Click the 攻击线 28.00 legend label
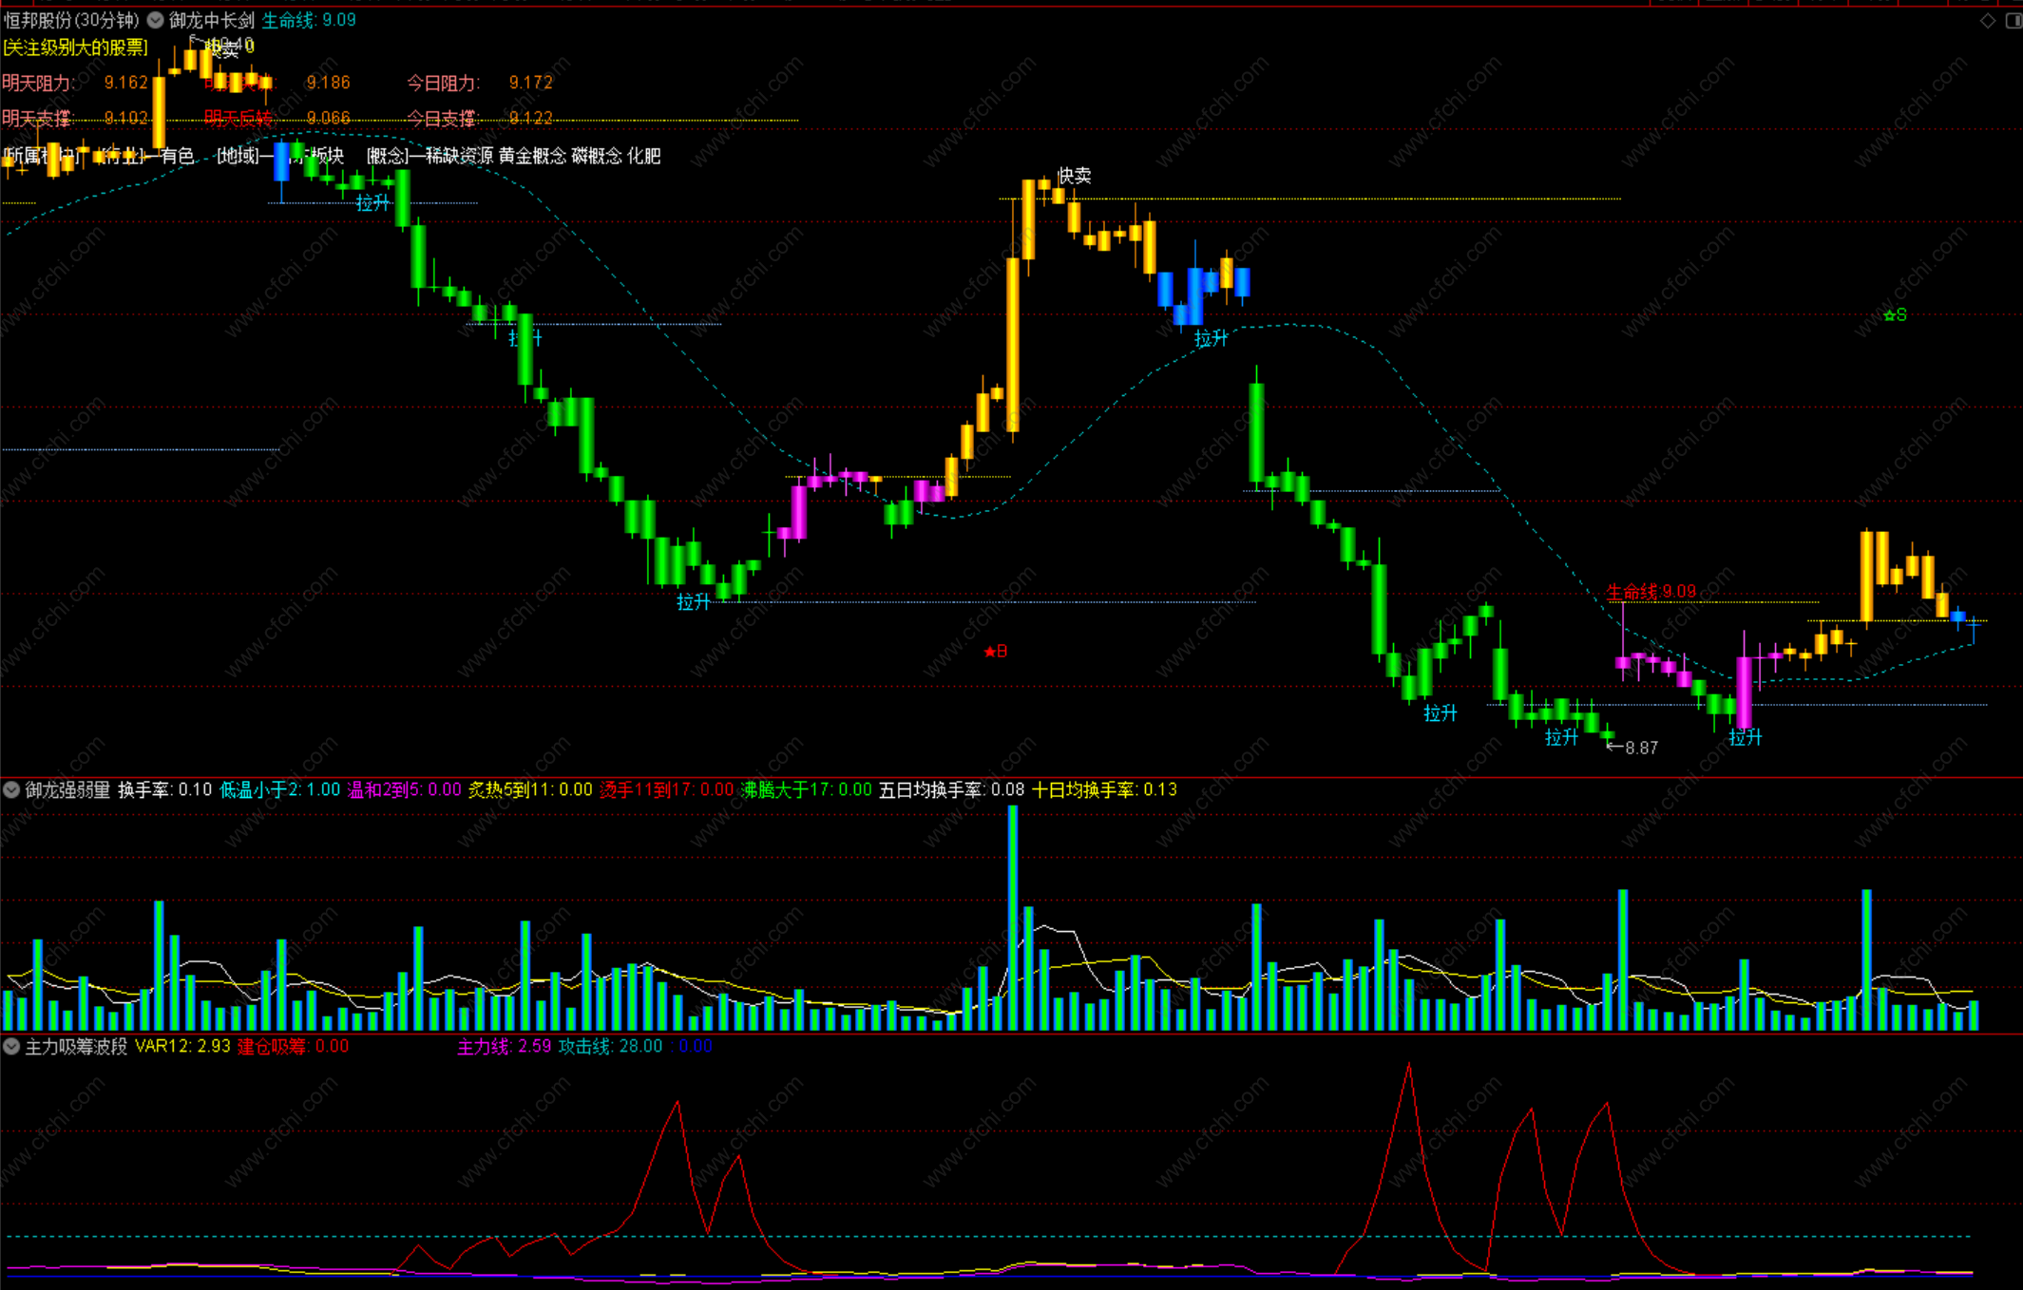Screen dimensions: 2023x1290 (x=610, y=1046)
